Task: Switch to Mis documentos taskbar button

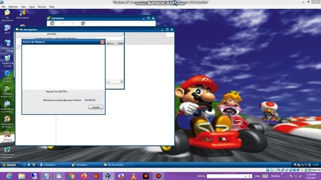Action: pos(118,164)
